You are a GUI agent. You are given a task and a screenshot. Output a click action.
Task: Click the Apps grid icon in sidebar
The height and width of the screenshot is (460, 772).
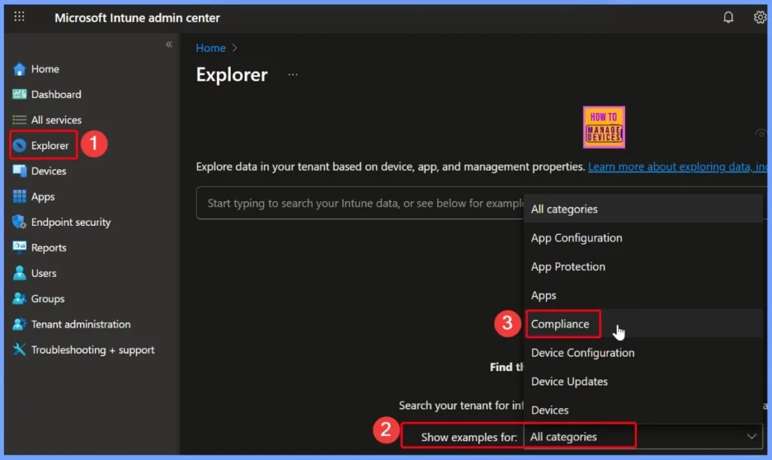[x=19, y=196]
